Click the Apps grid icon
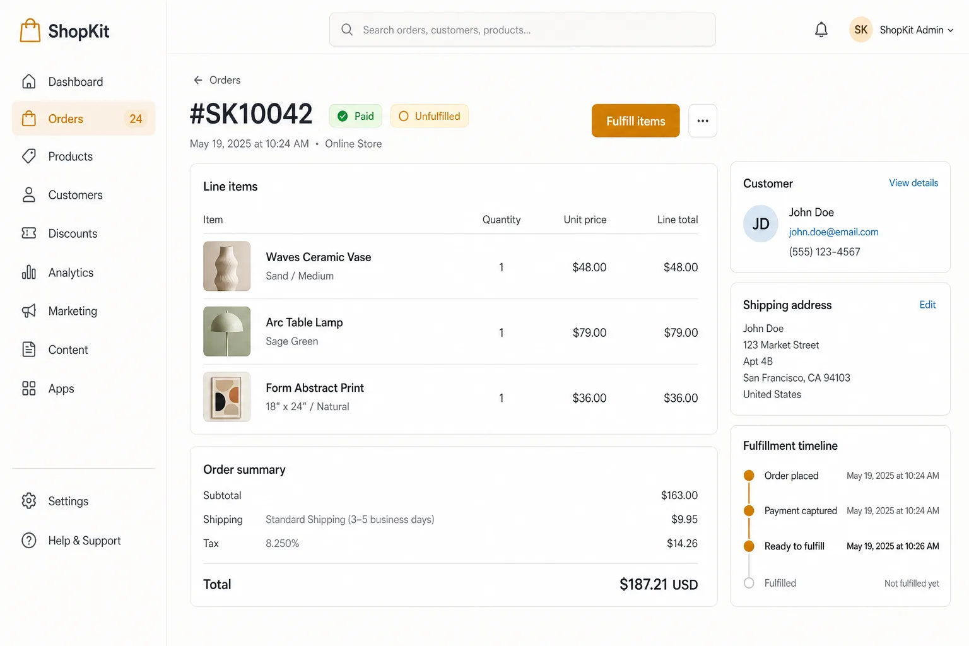The height and width of the screenshot is (646, 969). click(29, 389)
